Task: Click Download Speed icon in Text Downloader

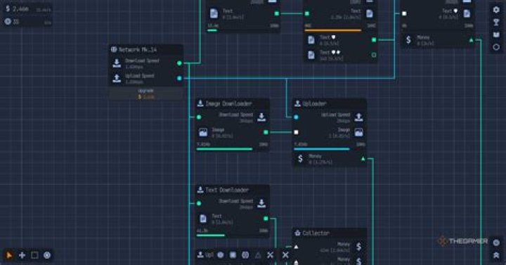Action: coord(261,204)
